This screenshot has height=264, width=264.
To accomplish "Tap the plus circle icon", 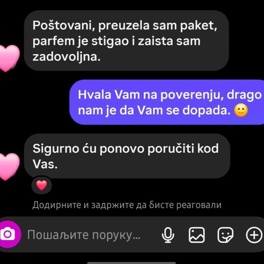I will tap(254, 235).
